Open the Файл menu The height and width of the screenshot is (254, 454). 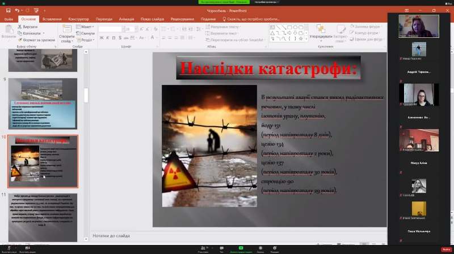coord(9,19)
